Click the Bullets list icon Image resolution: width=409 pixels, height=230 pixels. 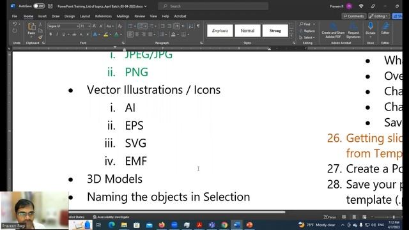click(130, 26)
